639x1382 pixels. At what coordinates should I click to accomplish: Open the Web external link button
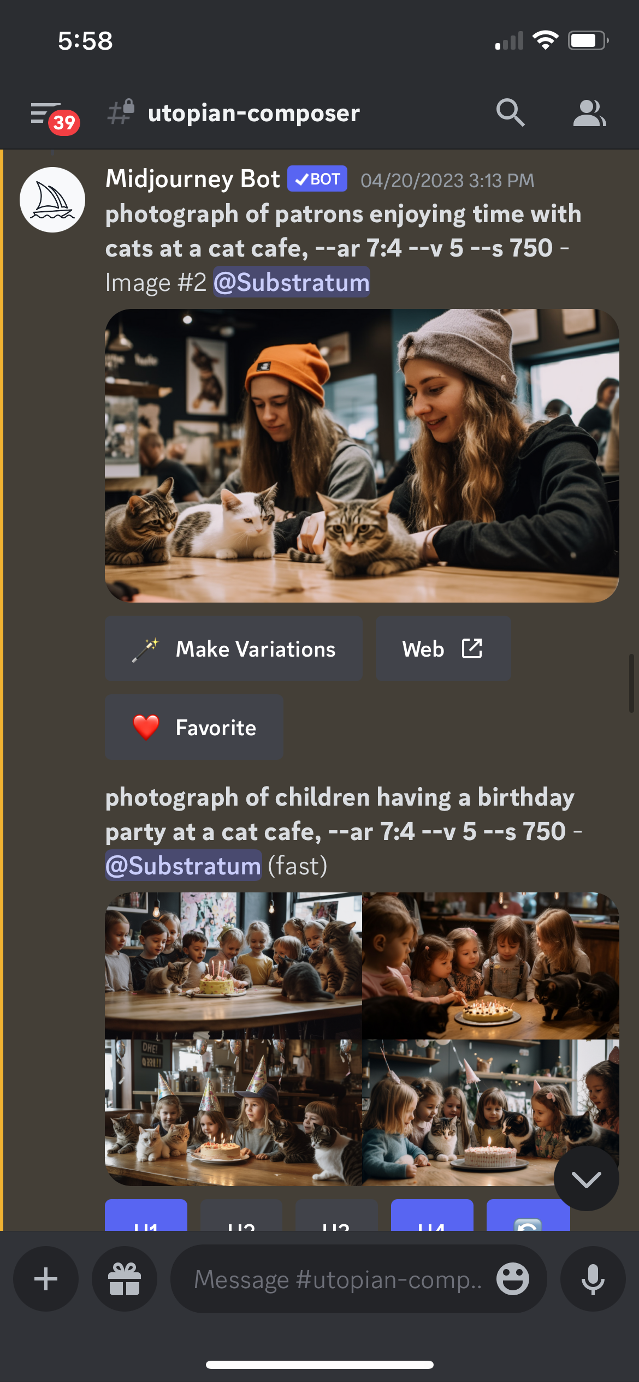point(443,649)
